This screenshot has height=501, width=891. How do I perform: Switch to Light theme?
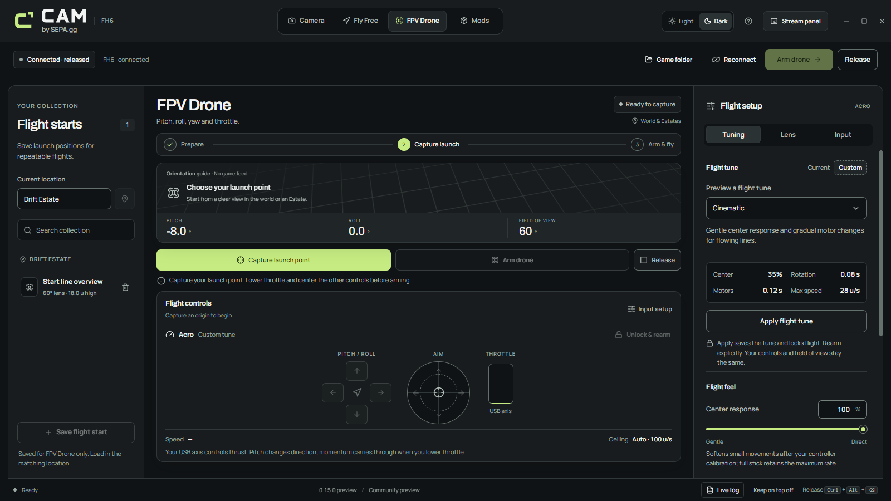pos(681,21)
